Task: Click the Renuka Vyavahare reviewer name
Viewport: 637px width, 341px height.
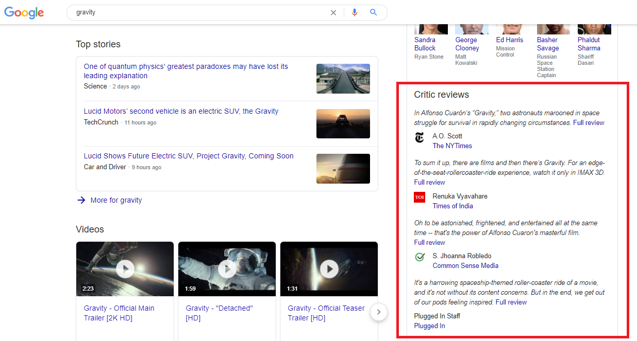Action: [x=460, y=196]
